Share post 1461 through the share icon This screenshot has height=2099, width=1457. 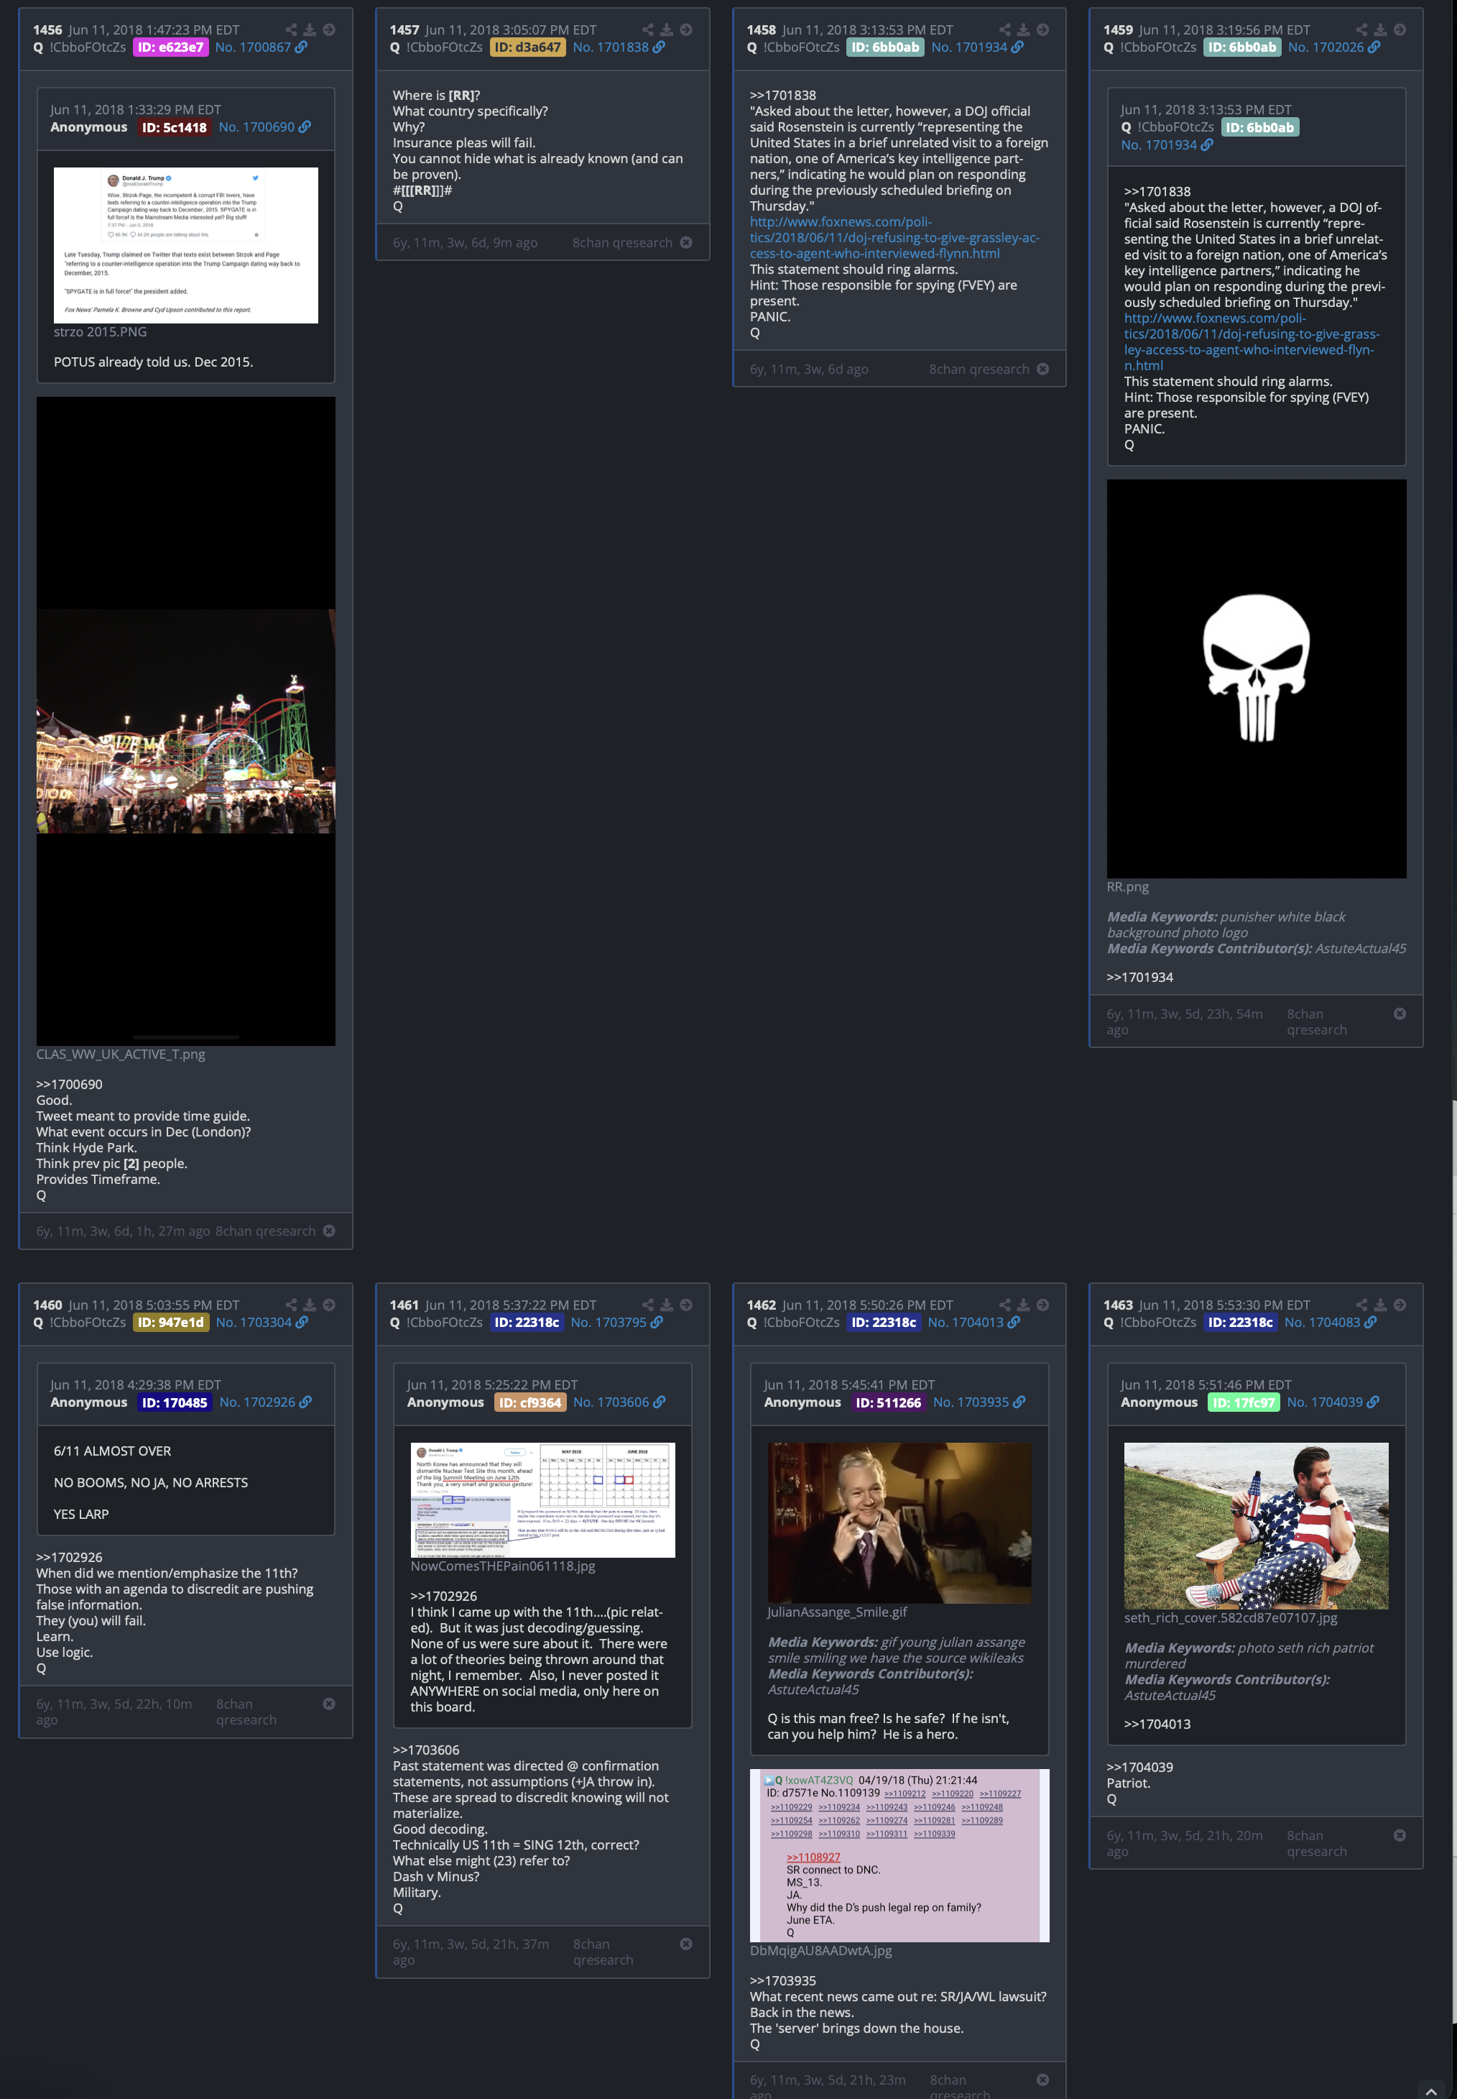click(648, 1305)
